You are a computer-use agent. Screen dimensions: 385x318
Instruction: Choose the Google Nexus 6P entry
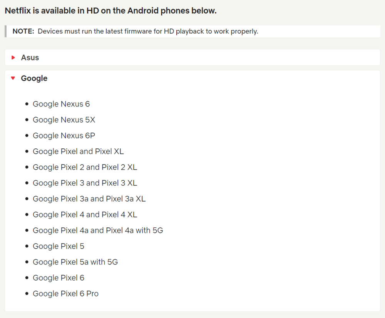pyautogui.click(x=64, y=136)
